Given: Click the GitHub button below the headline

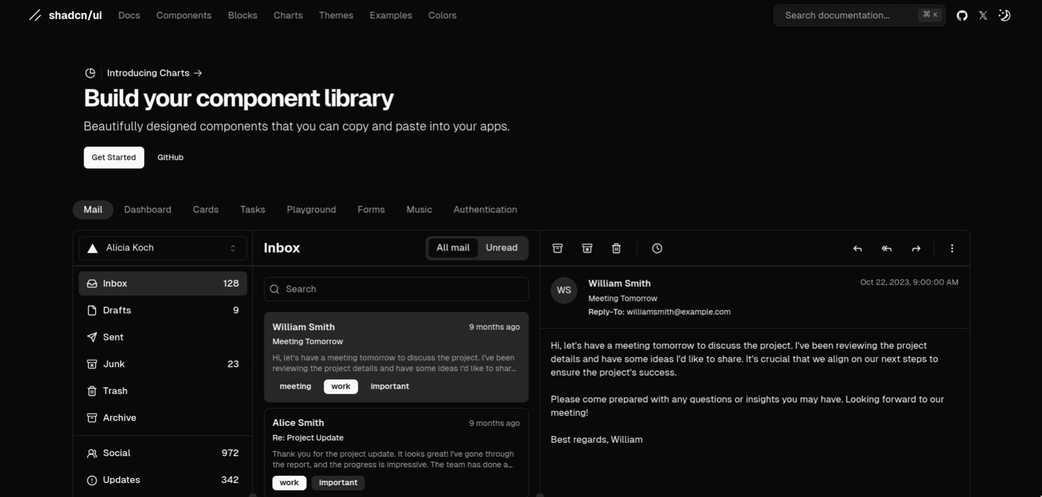Looking at the screenshot, I should point(171,158).
